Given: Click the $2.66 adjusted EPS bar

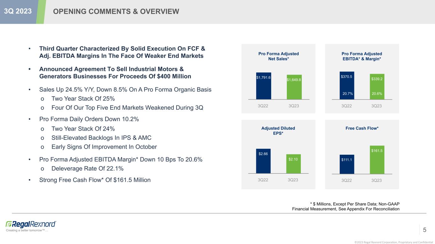Looking at the screenshot, I should (x=263, y=161).
